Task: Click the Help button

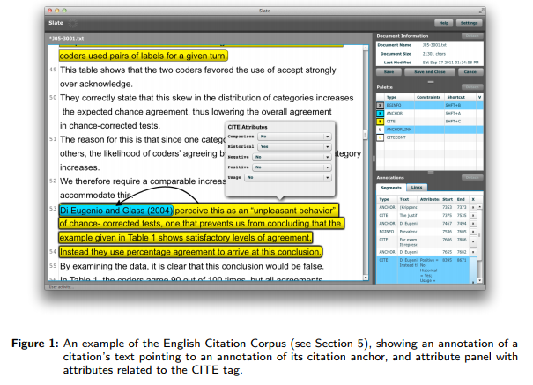Action: coord(444,23)
